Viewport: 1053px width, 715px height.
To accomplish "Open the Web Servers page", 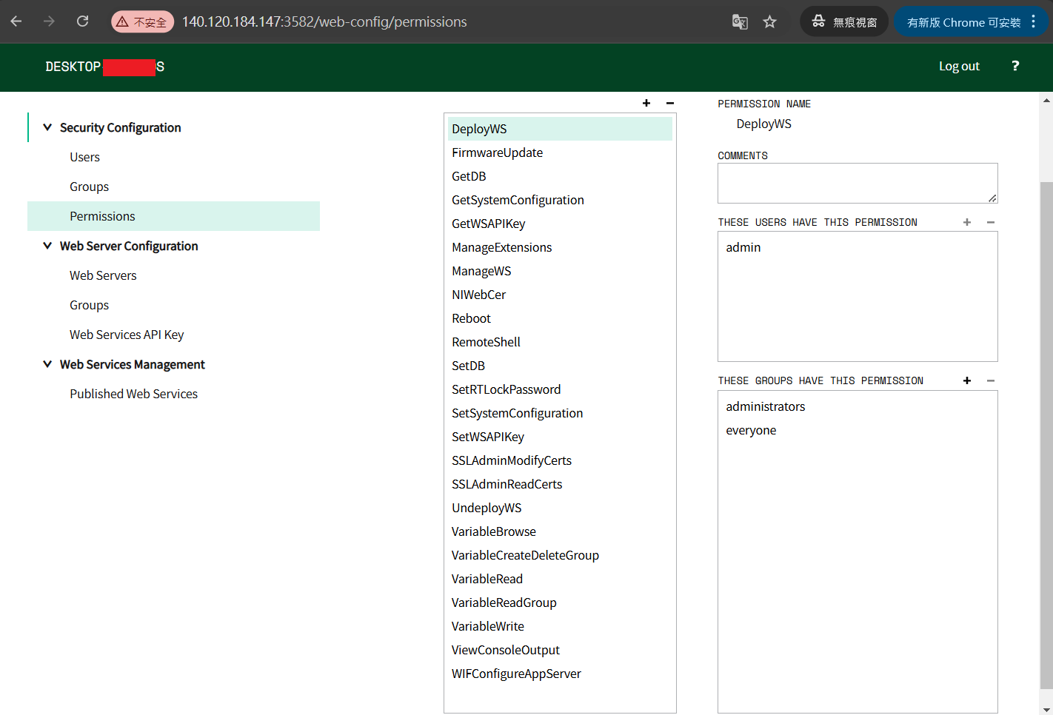I will [103, 275].
